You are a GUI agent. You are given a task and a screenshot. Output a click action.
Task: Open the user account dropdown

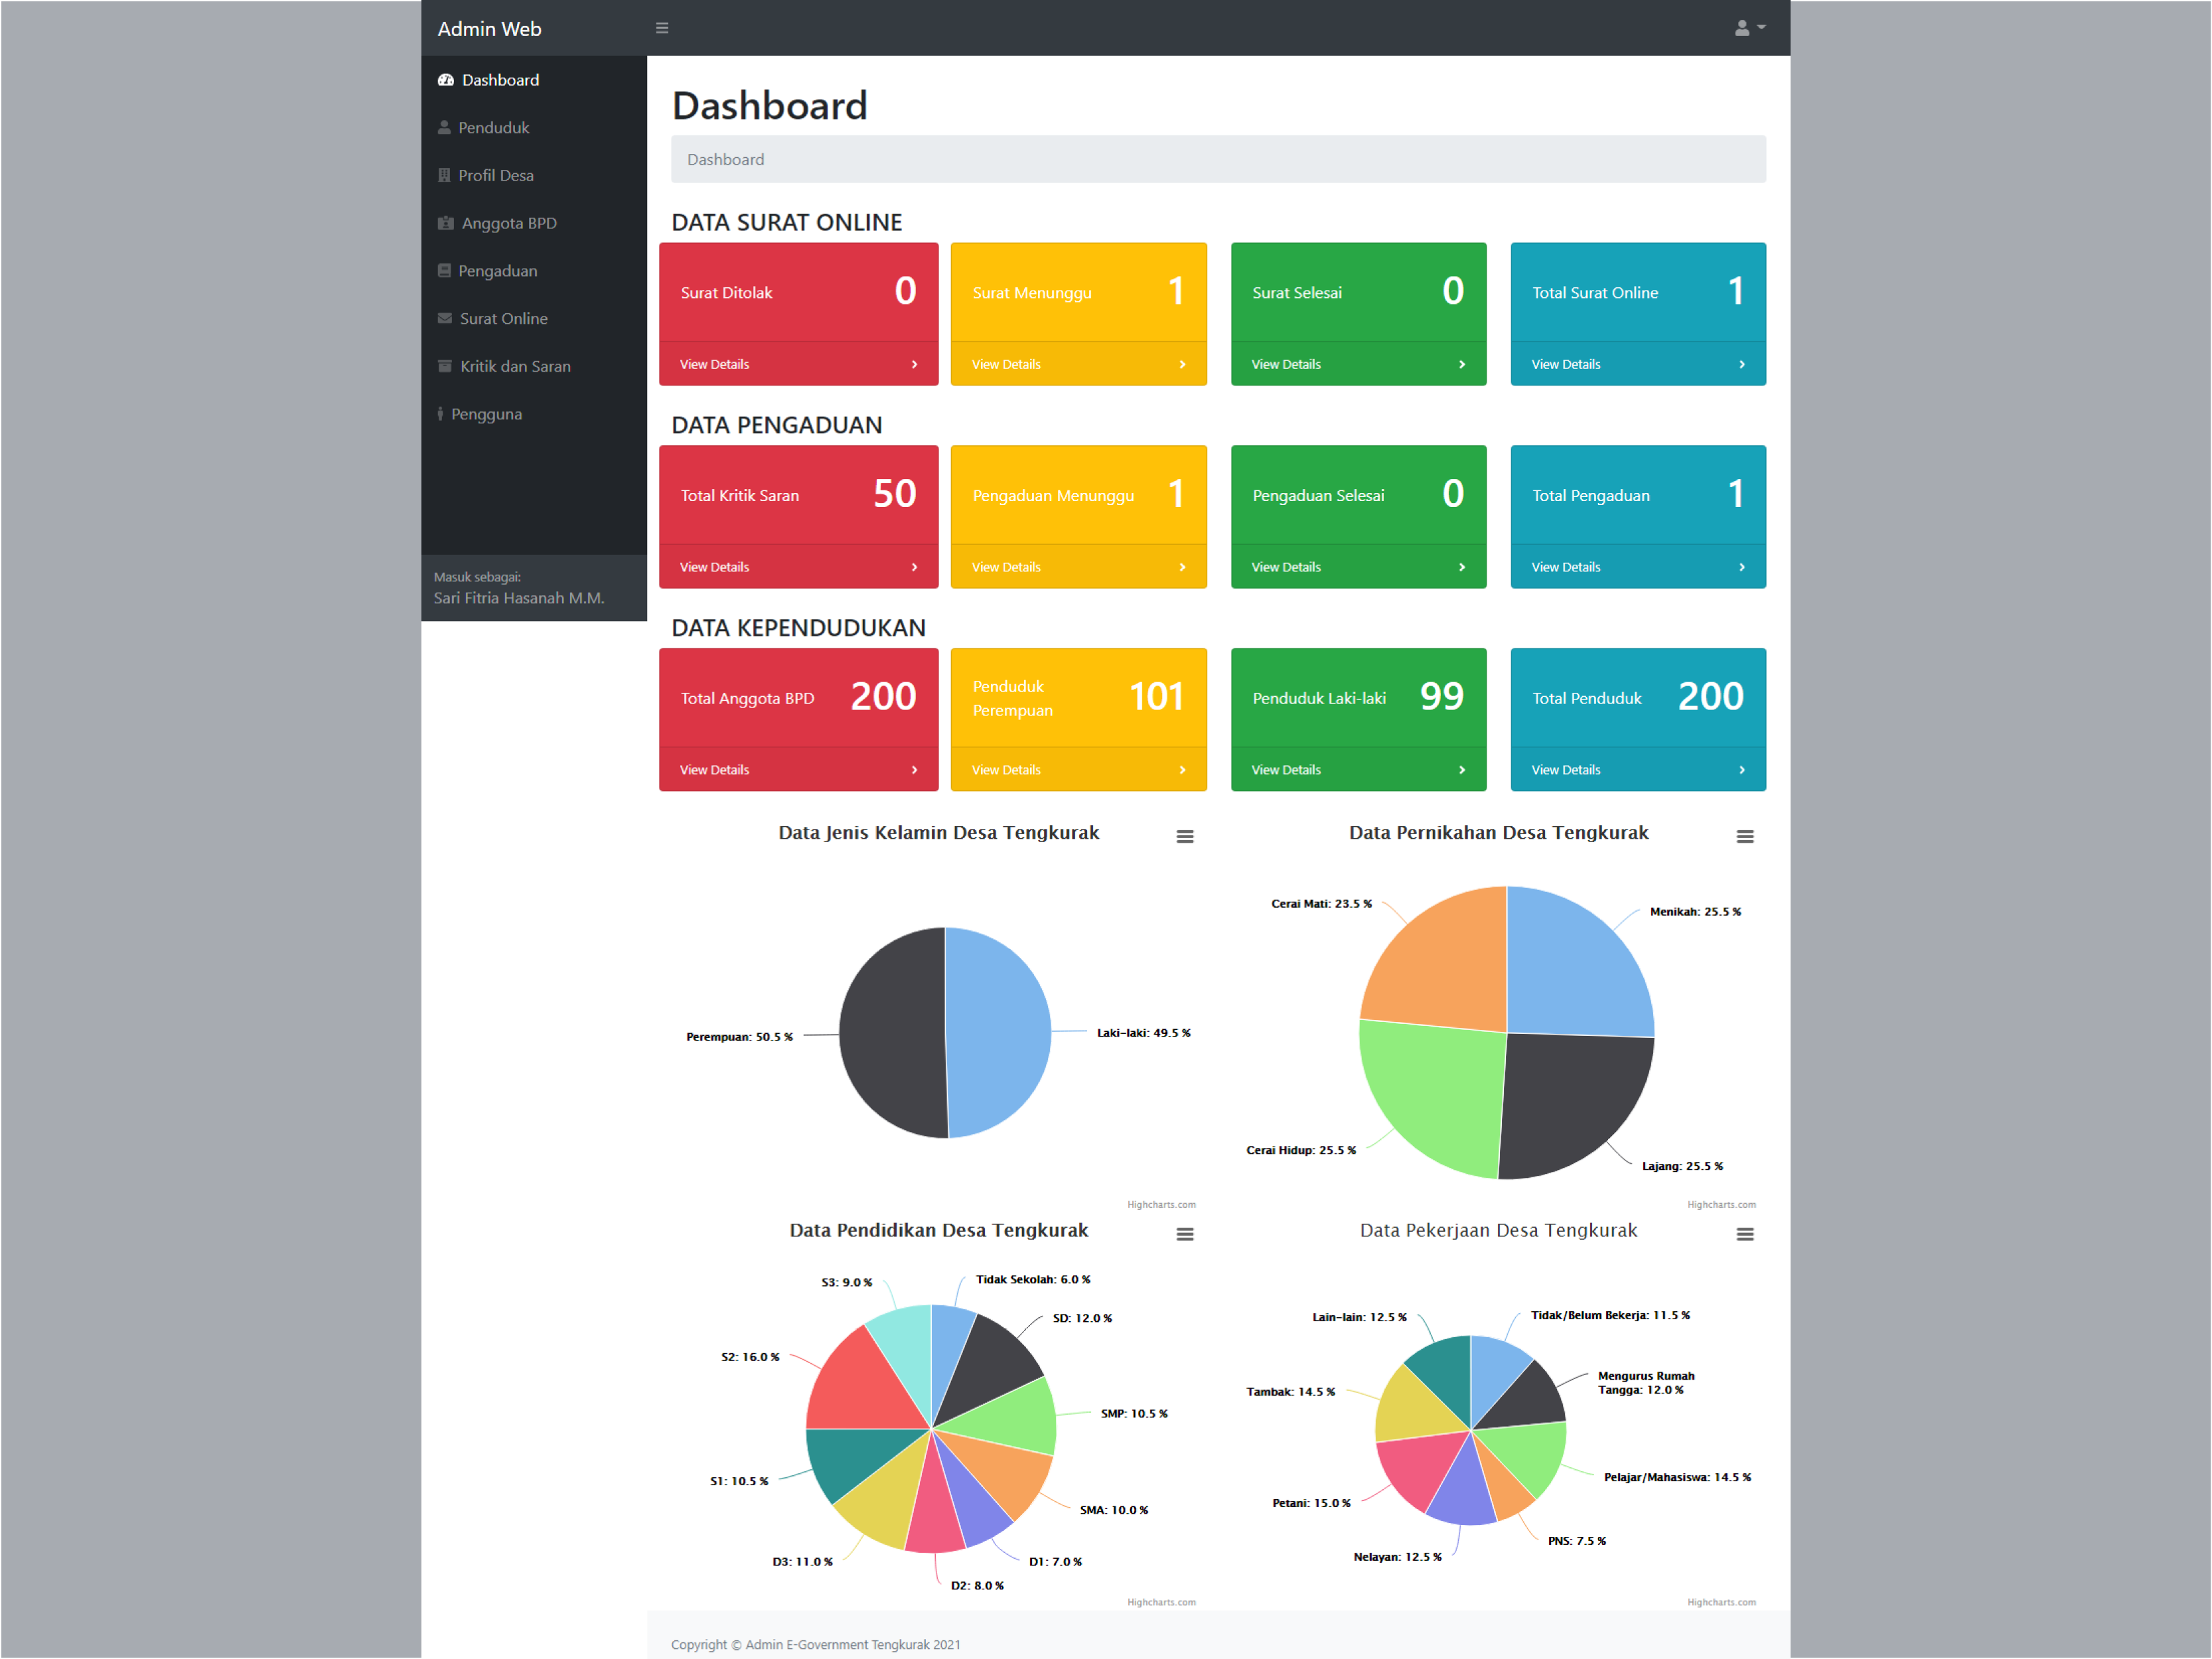point(1750,28)
